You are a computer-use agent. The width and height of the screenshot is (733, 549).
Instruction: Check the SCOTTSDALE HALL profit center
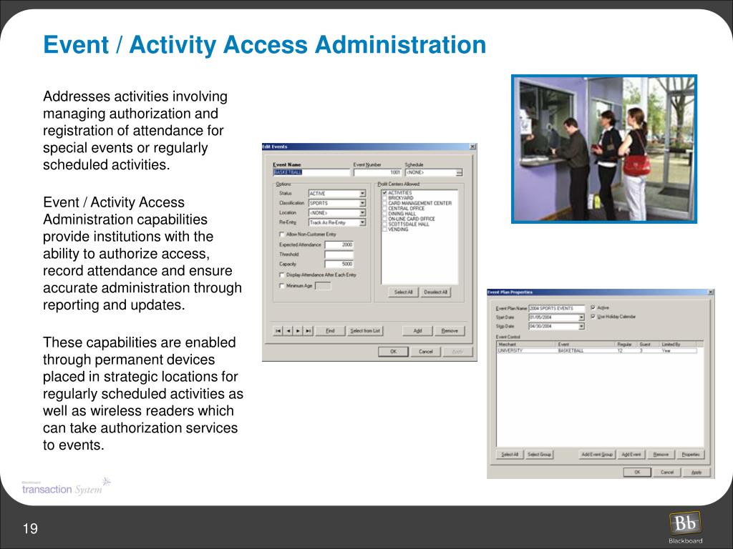(384, 224)
